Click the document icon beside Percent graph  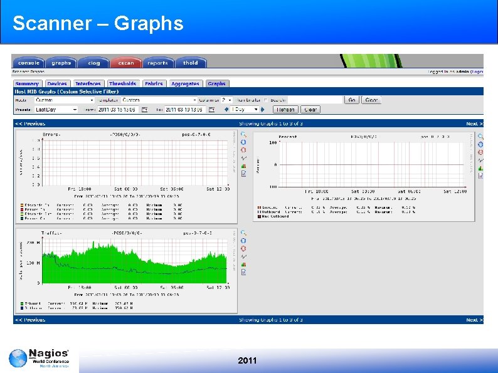[480, 176]
